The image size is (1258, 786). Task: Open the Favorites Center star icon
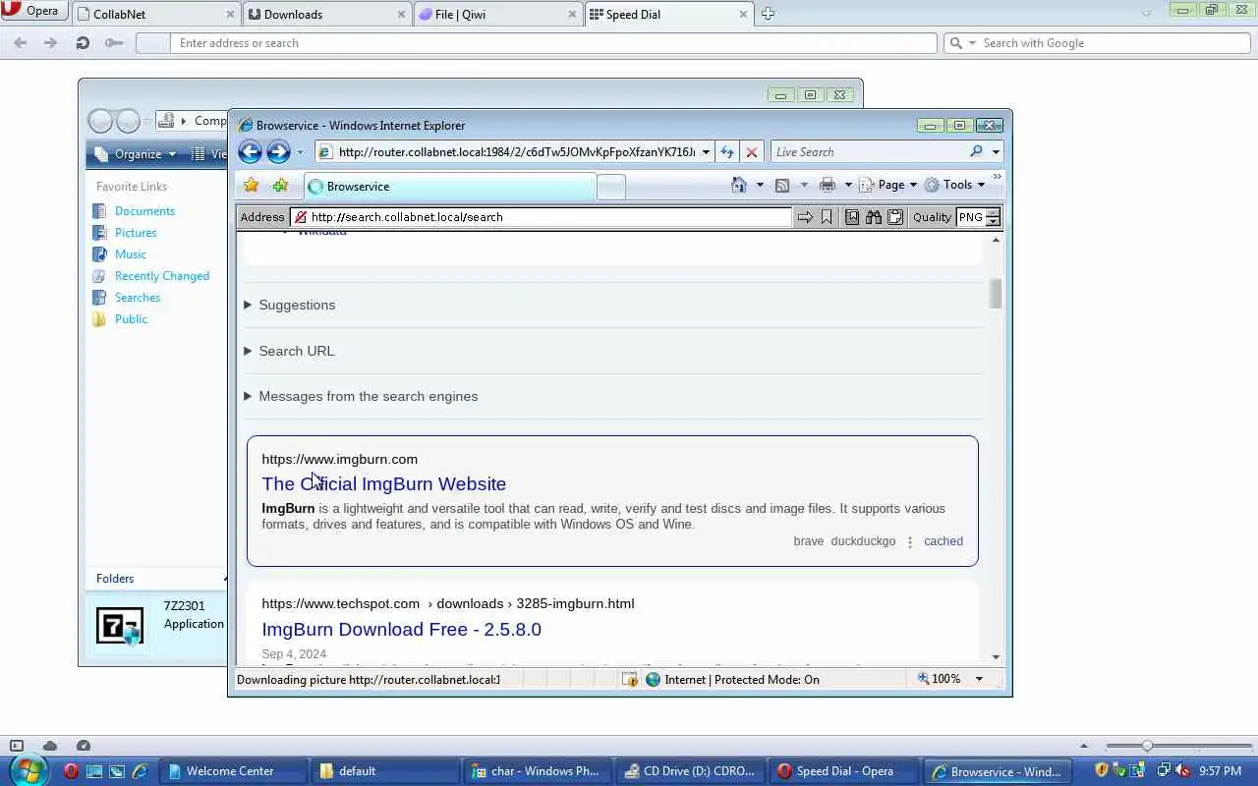(x=252, y=185)
